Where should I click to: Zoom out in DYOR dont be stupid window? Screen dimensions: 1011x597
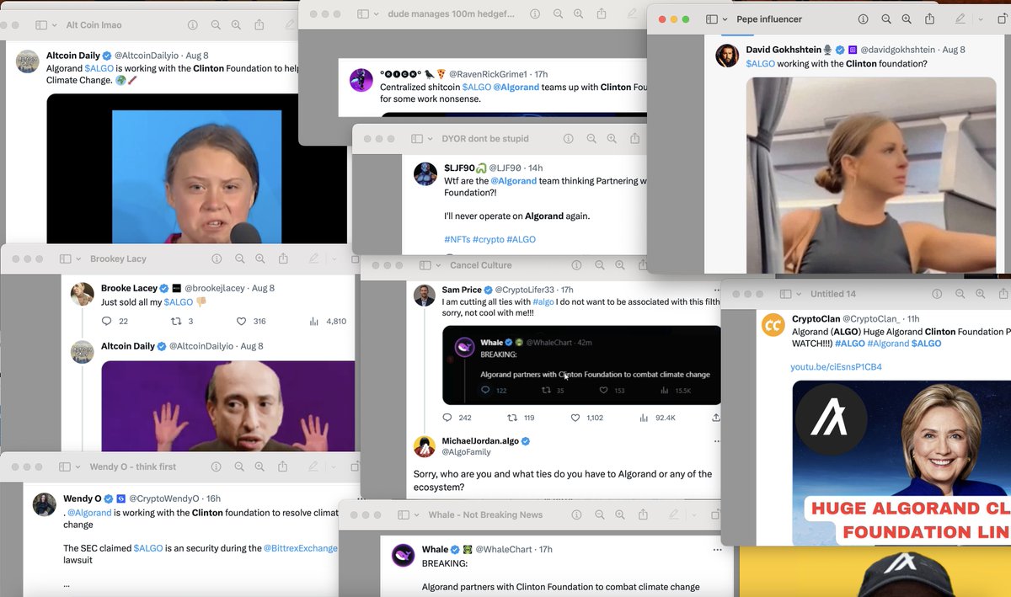591,138
